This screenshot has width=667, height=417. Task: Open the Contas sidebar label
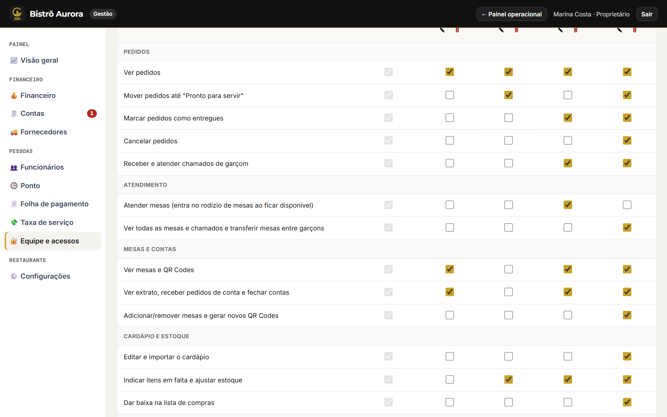[x=32, y=113]
